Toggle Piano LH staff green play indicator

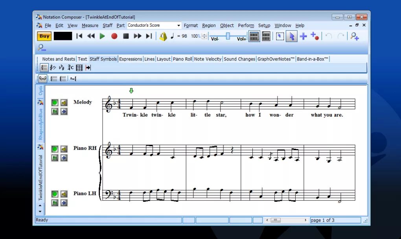click(55, 194)
